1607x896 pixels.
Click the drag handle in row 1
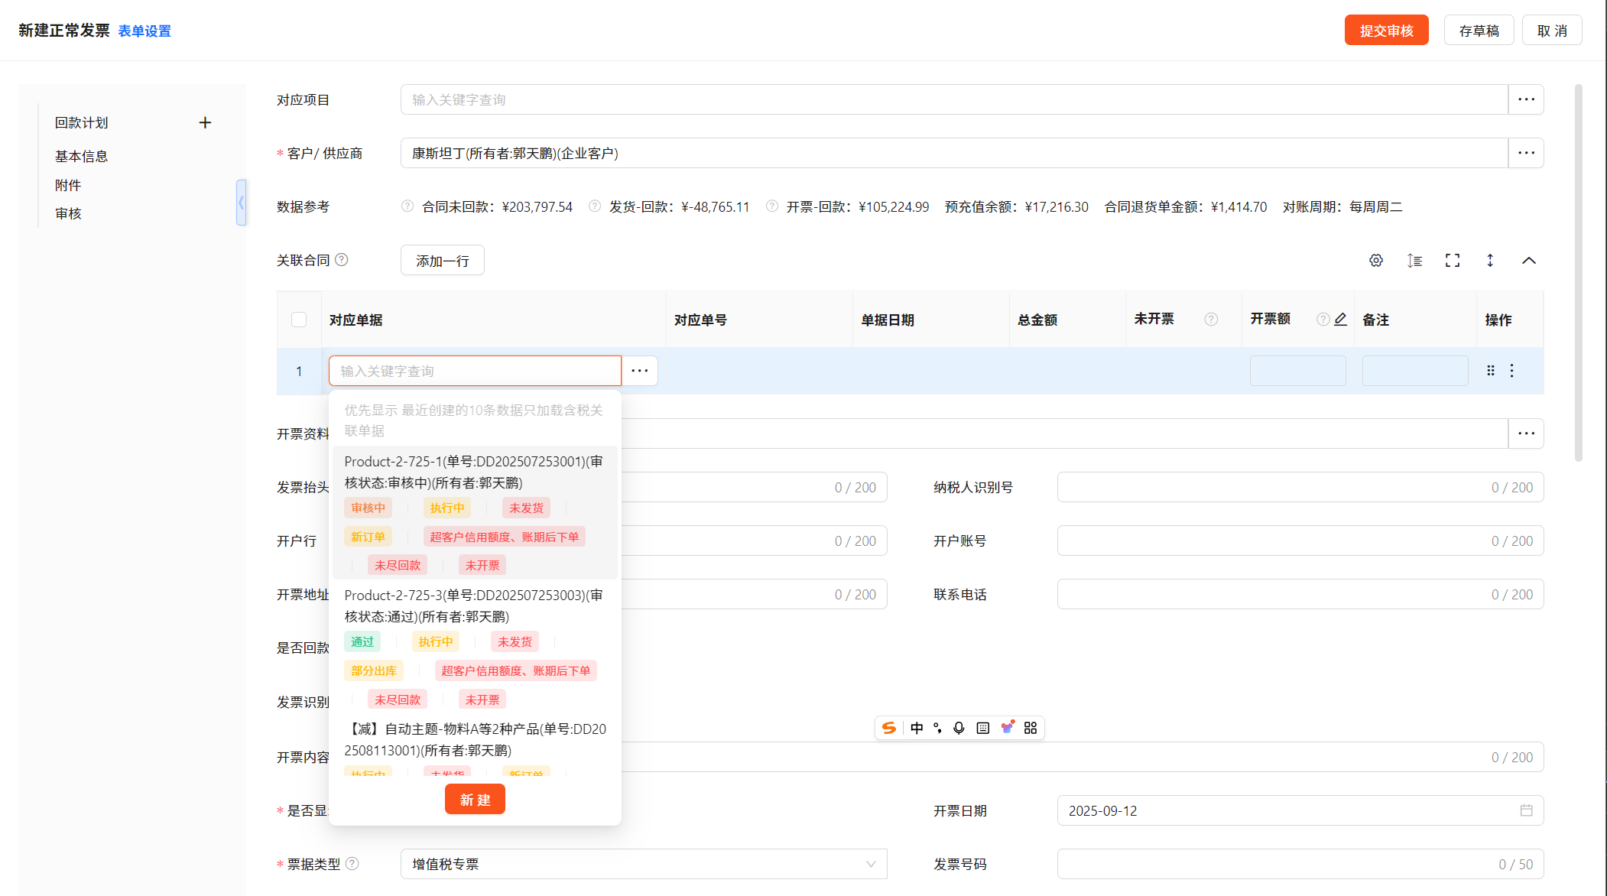tap(1490, 371)
